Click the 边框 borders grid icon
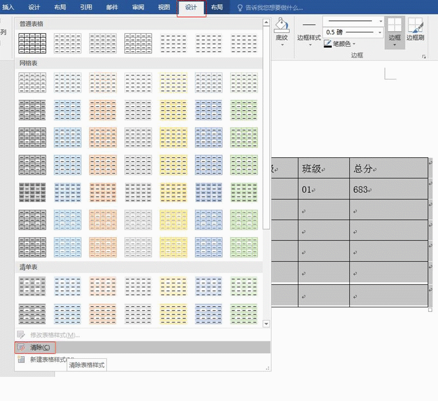The width and height of the screenshot is (438, 401). coord(395,25)
